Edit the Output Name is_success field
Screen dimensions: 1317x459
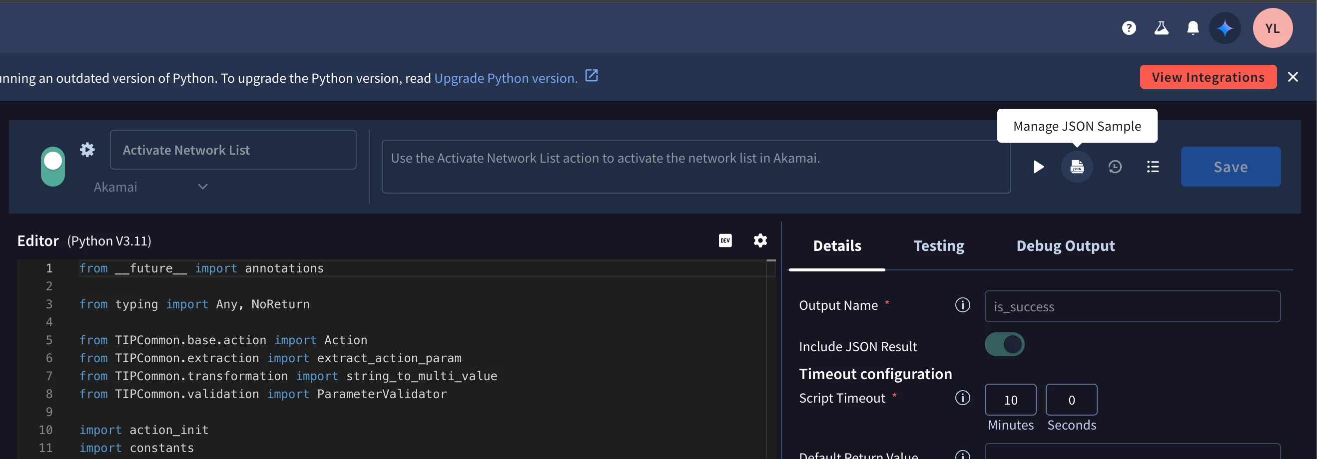(x=1133, y=307)
